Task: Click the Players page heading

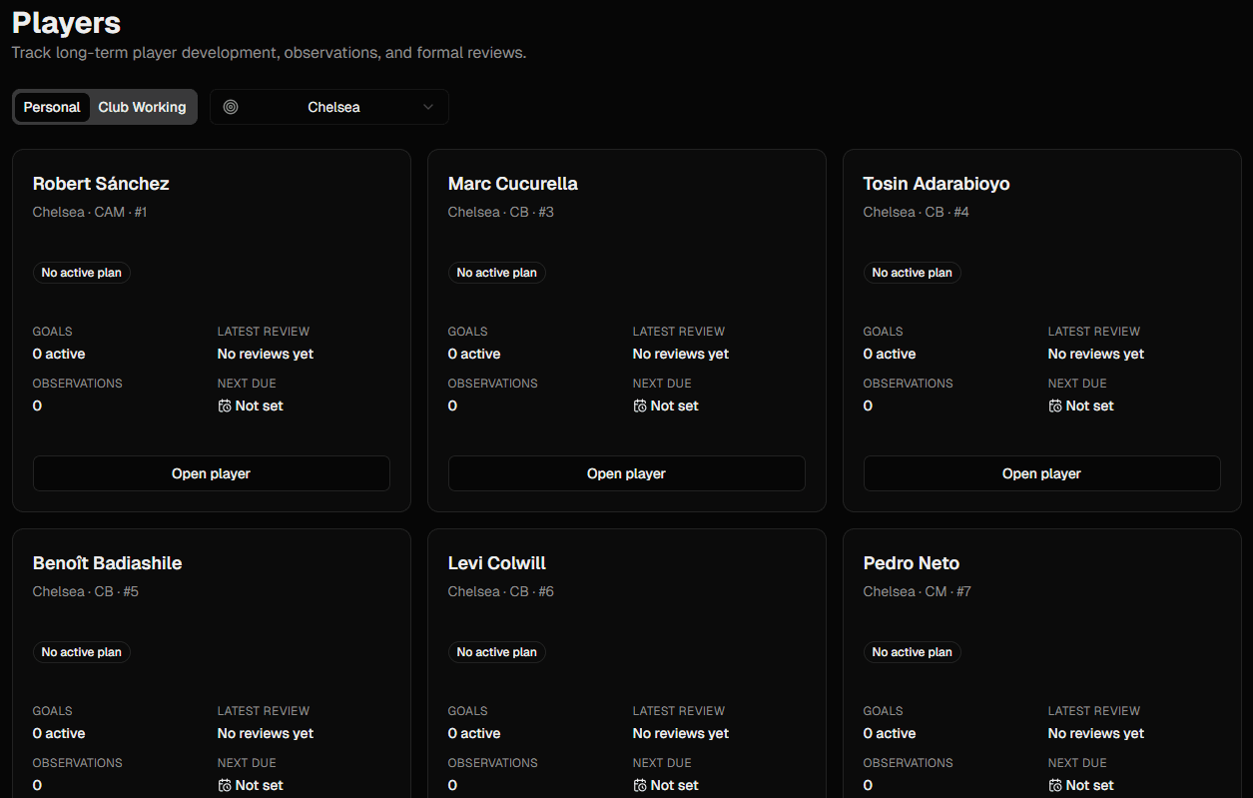Action: pos(66,22)
